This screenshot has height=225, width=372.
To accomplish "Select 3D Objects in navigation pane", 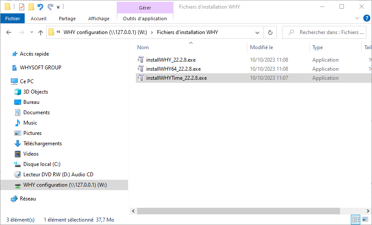I will click(35, 92).
